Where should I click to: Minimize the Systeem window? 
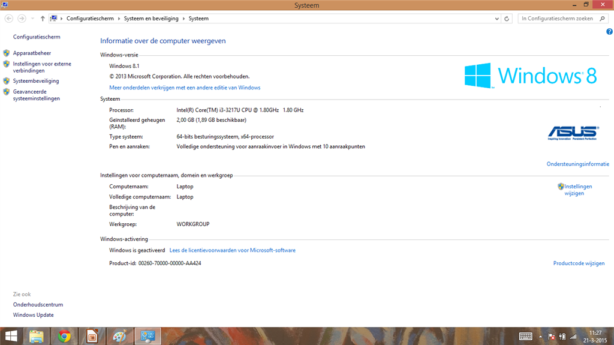pos(574,5)
